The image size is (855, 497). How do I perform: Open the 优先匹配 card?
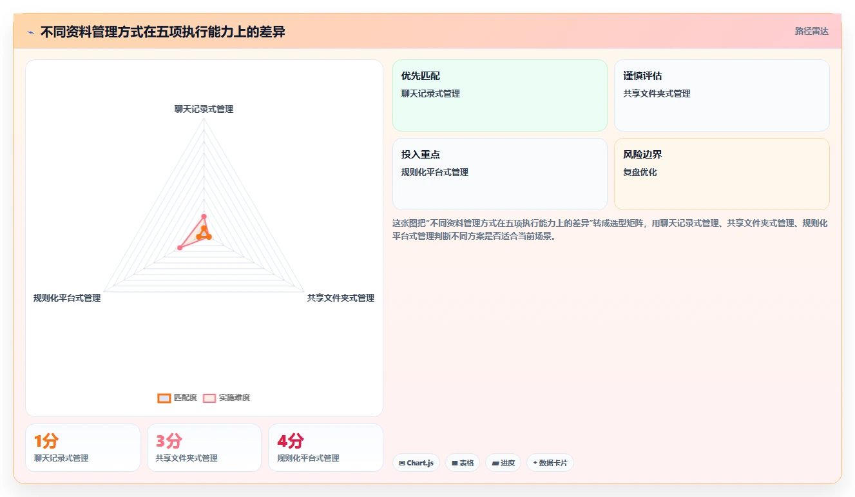(x=500, y=95)
